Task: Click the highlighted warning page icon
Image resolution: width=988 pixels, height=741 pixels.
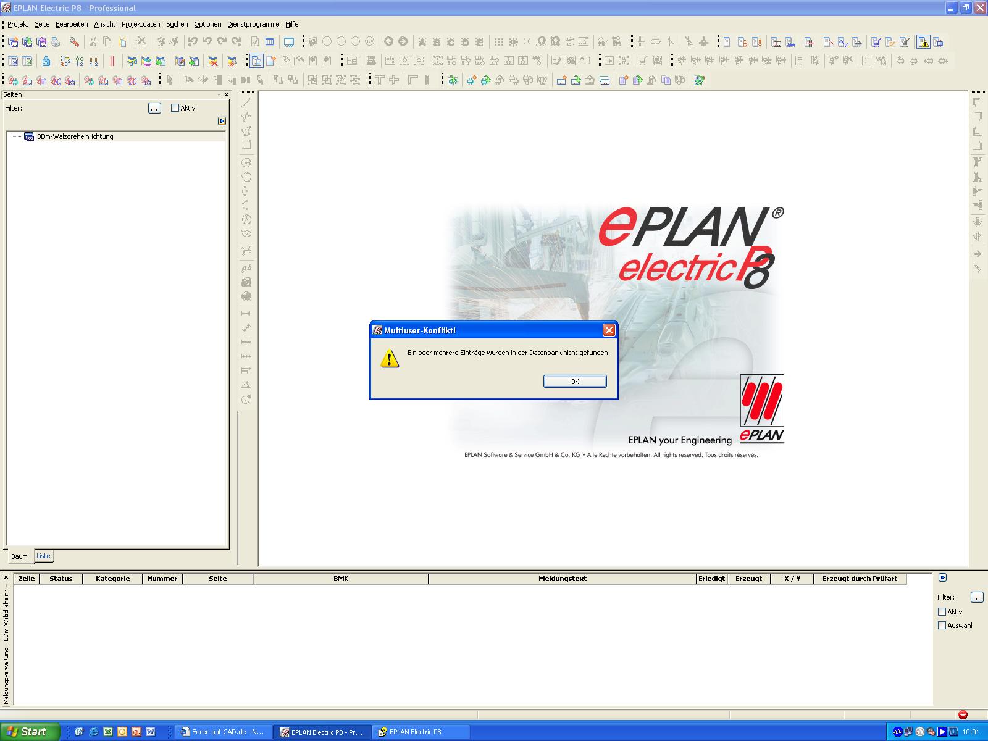Action: tap(923, 42)
